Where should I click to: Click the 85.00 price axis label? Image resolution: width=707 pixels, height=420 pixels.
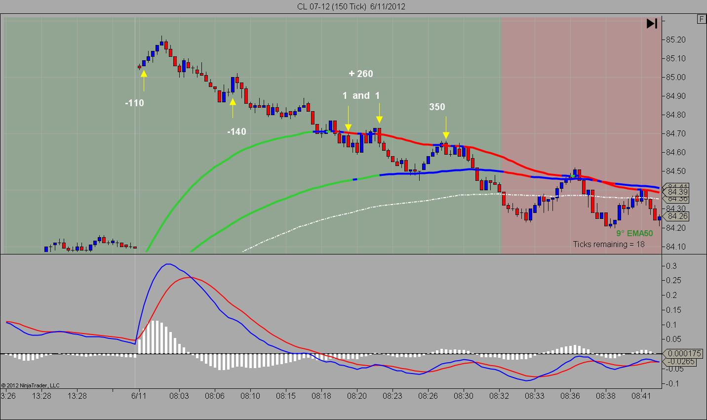click(x=676, y=77)
